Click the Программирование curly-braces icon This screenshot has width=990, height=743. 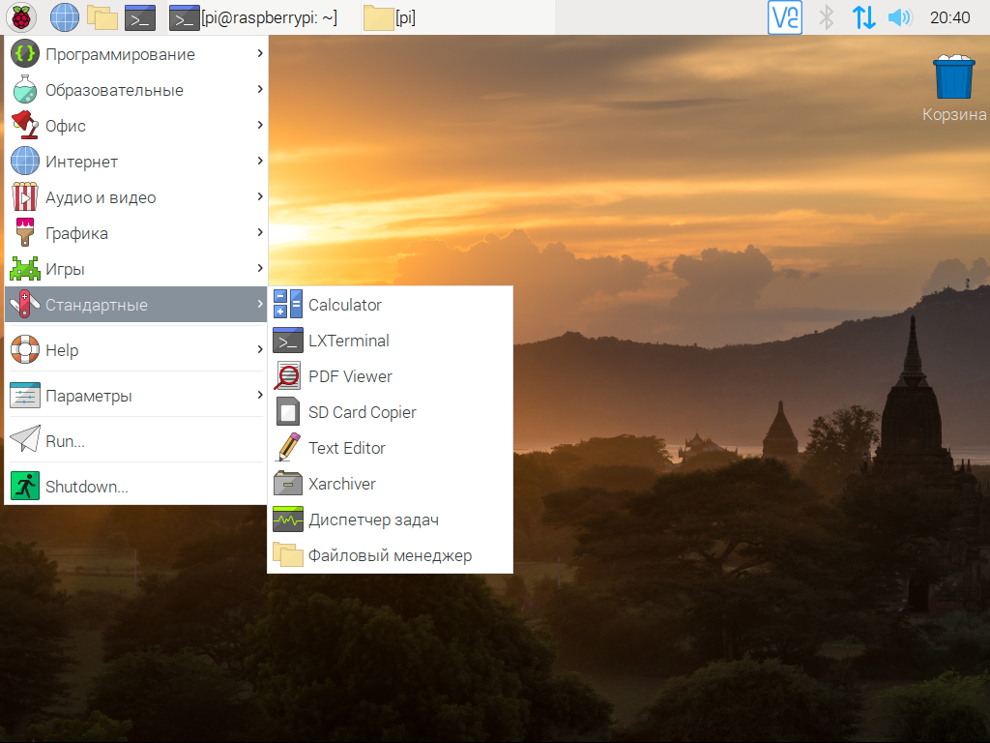[x=25, y=54]
